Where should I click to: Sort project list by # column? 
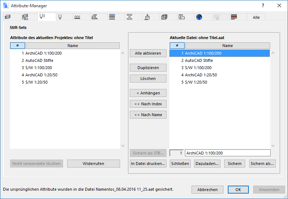pyautogui.click(x=17, y=46)
